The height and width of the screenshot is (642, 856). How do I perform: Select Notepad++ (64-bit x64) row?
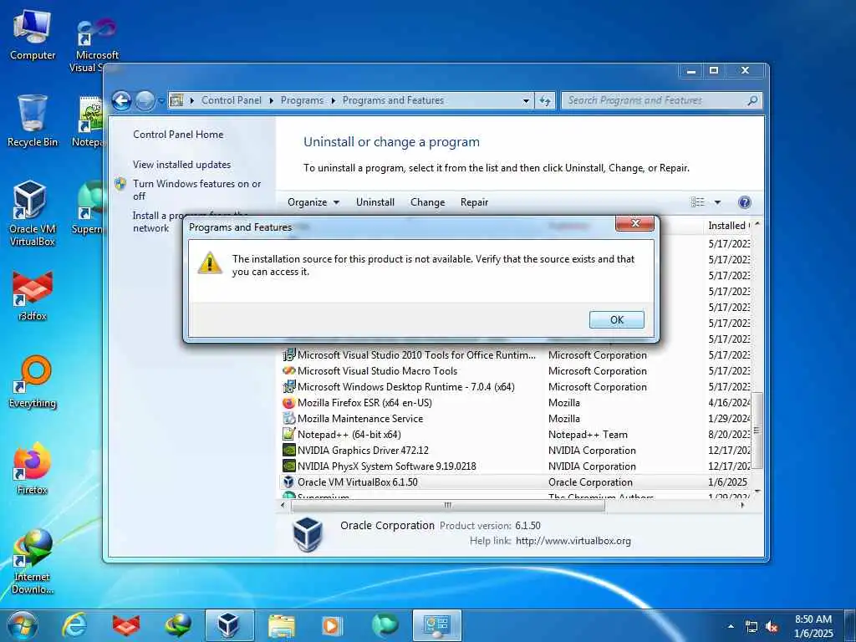tap(516, 434)
